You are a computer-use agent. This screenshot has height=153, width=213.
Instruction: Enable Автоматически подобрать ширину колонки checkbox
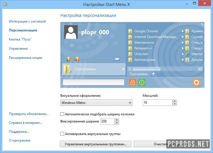point(62,114)
